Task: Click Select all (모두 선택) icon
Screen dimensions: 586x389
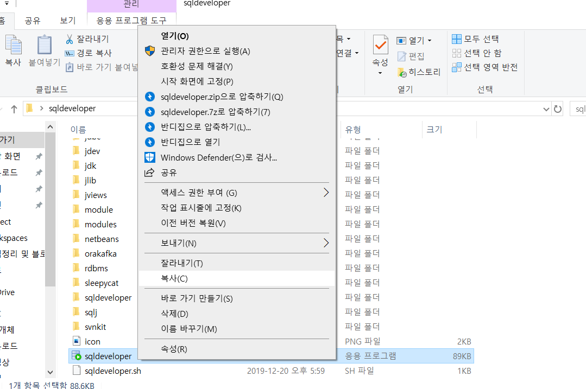Action: (x=457, y=39)
